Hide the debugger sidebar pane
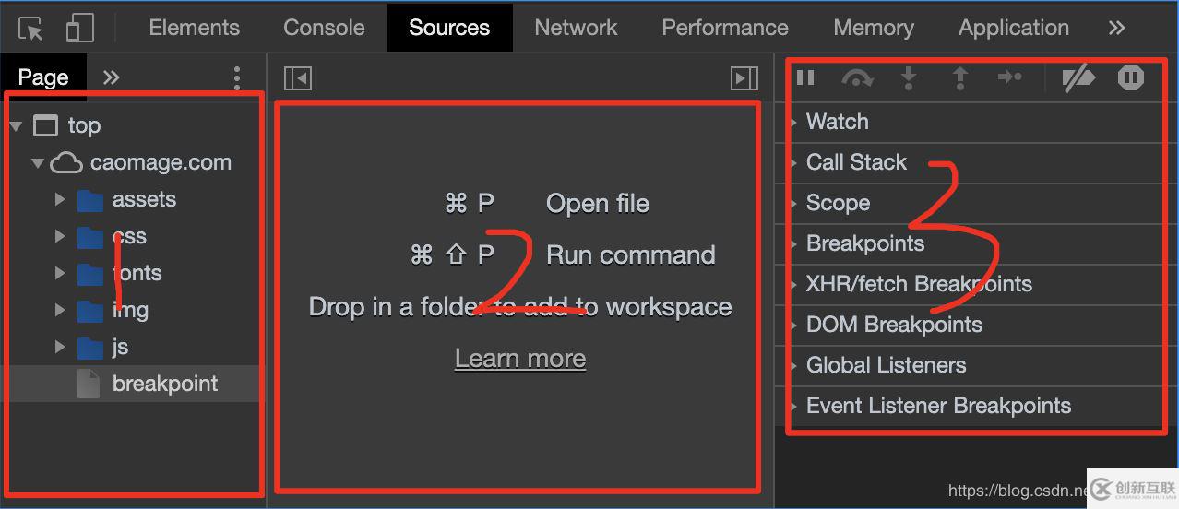This screenshot has height=509, width=1179. coord(744,78)
